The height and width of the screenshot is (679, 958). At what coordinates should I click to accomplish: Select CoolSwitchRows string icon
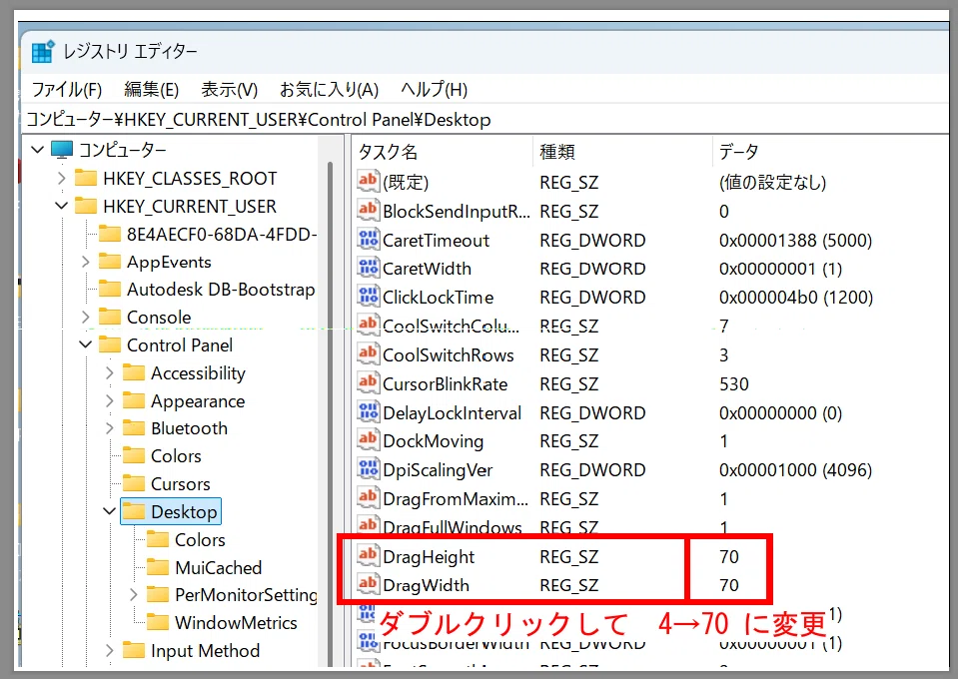[368, 353]
